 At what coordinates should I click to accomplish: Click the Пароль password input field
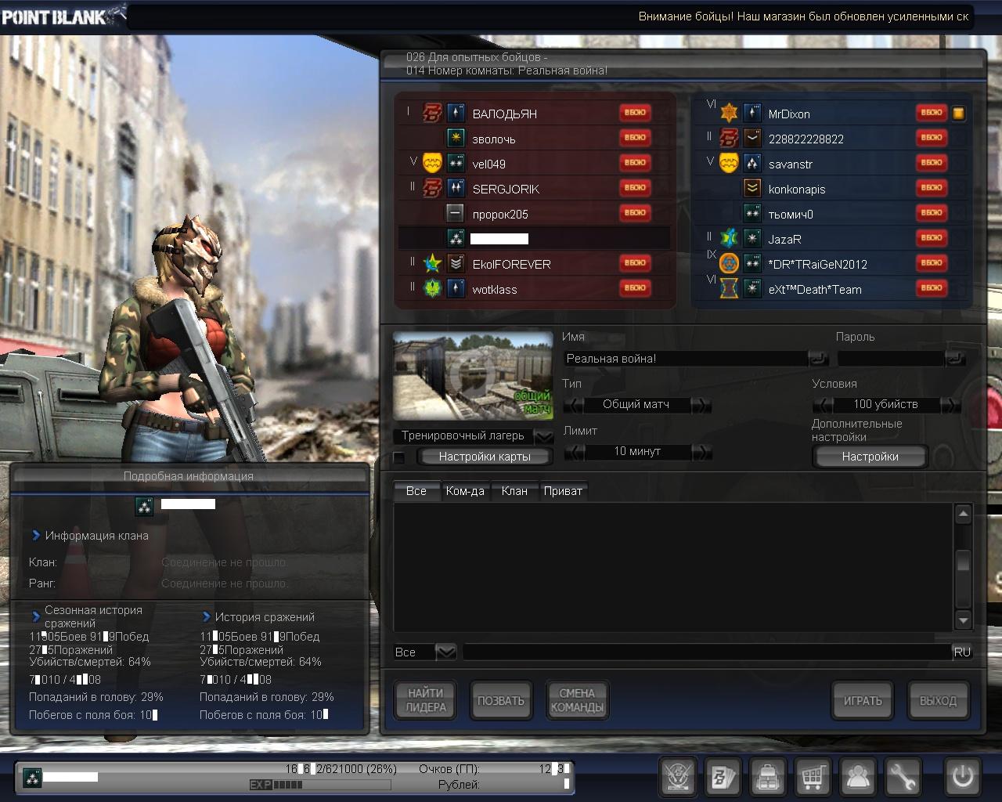click(891, 359)
